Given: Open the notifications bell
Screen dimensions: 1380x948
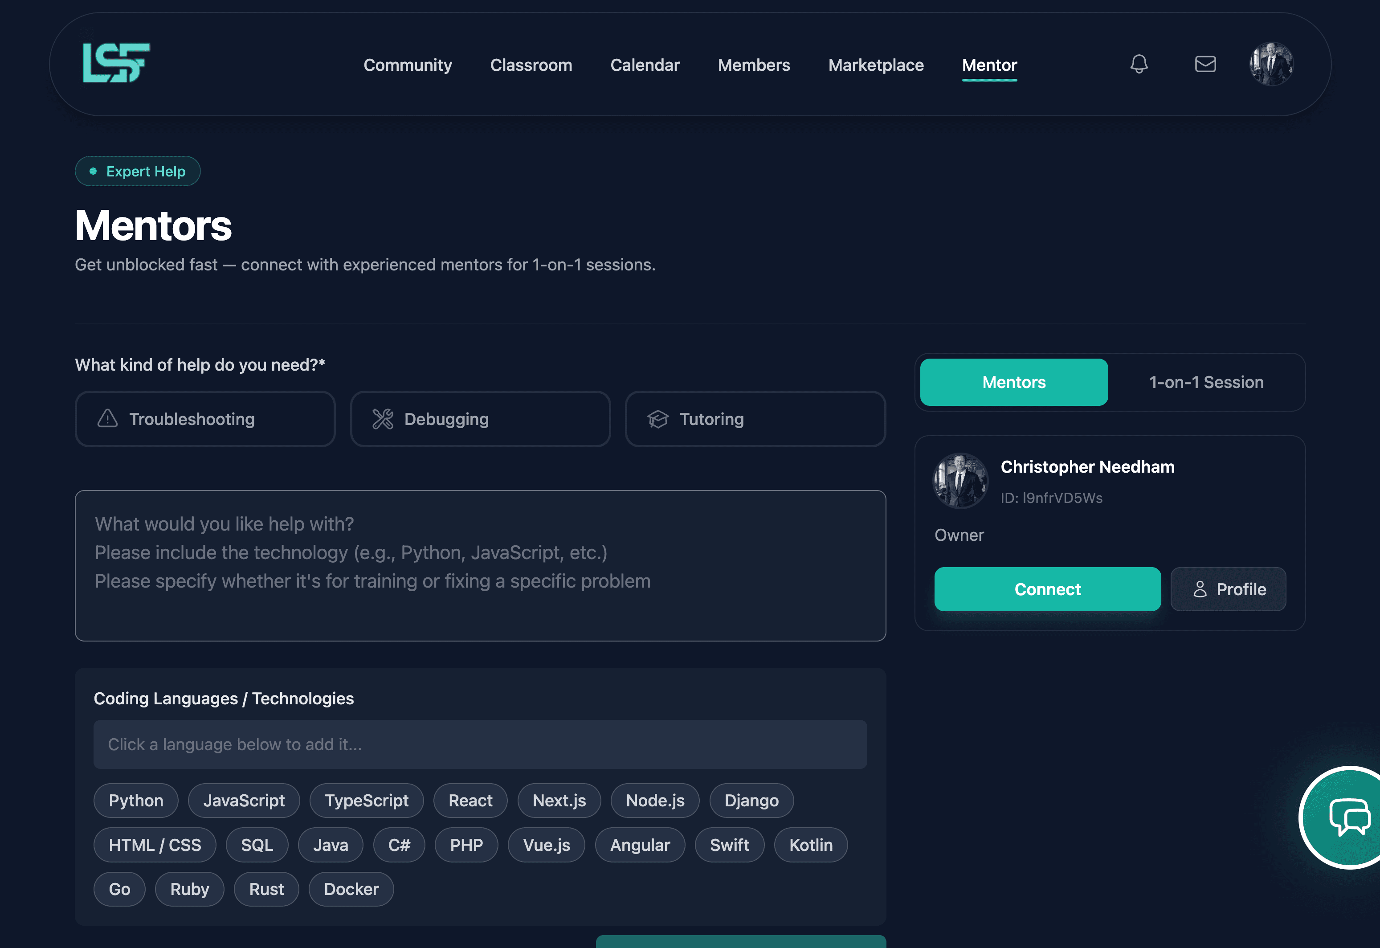Looking at the screenshot, I should pos(1138,64).
